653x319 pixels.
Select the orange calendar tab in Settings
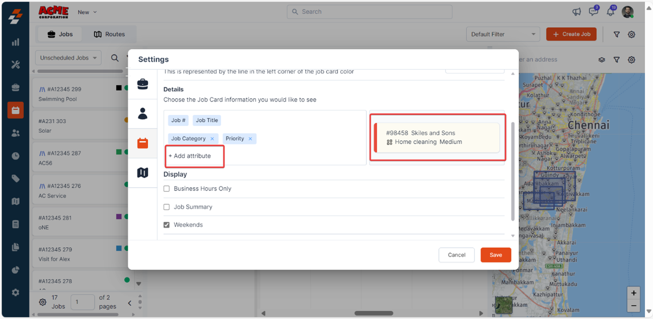[143, 143]
